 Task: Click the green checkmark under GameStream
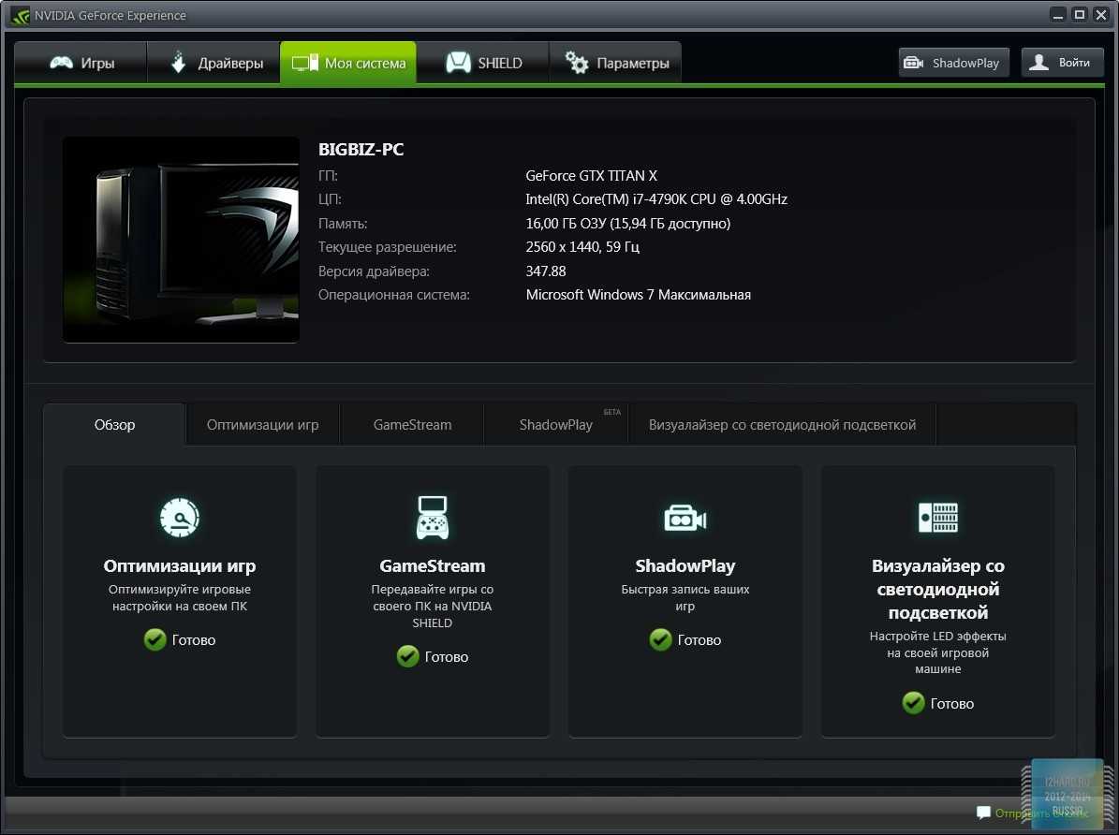(x=407, y=656)
